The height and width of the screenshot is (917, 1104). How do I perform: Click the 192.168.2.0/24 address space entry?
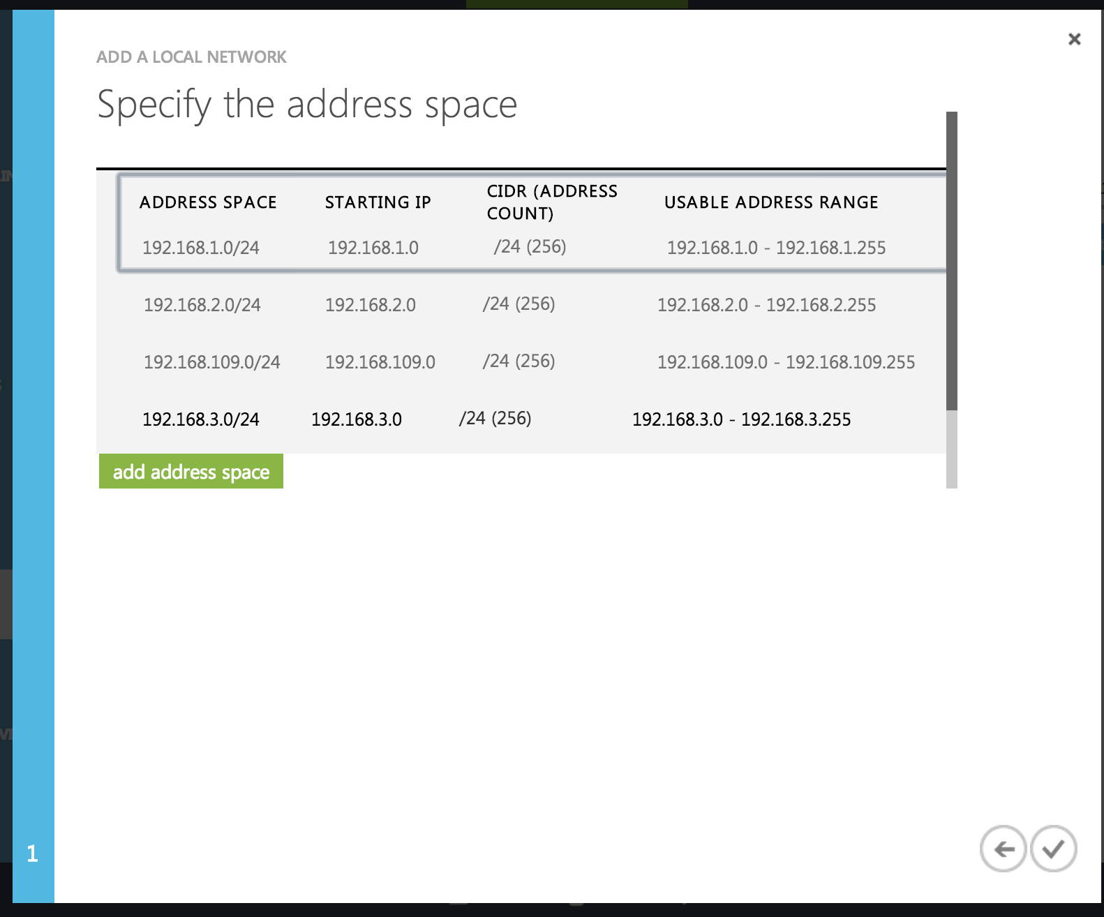(202, 305)
